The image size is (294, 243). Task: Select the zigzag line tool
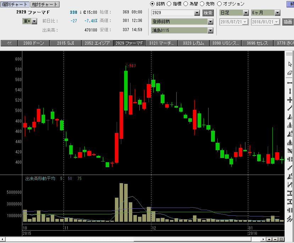click(290, 185)
